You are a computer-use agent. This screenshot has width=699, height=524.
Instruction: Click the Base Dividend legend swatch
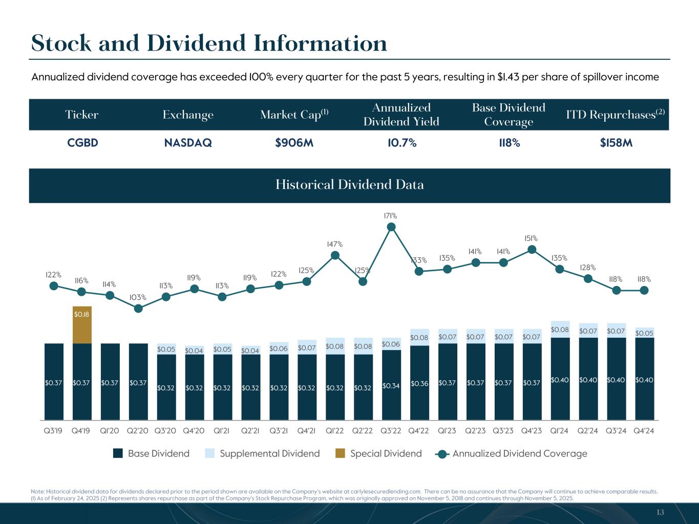(118, 453)
